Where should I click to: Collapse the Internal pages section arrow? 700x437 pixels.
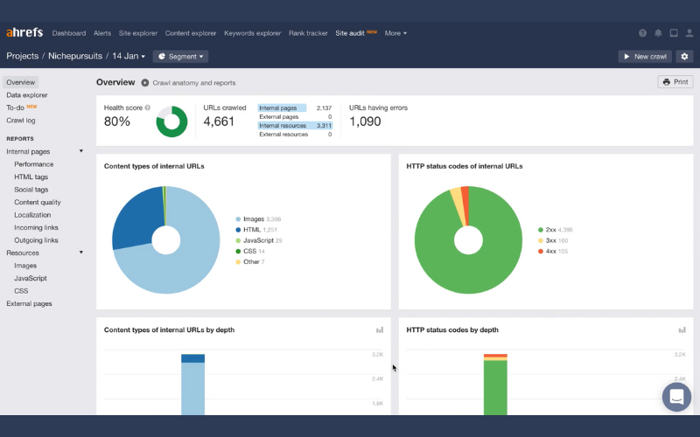click(81, 151)
